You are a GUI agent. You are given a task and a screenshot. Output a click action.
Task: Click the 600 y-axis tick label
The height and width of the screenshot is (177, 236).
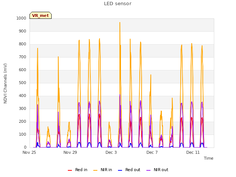tap(22, 70)
